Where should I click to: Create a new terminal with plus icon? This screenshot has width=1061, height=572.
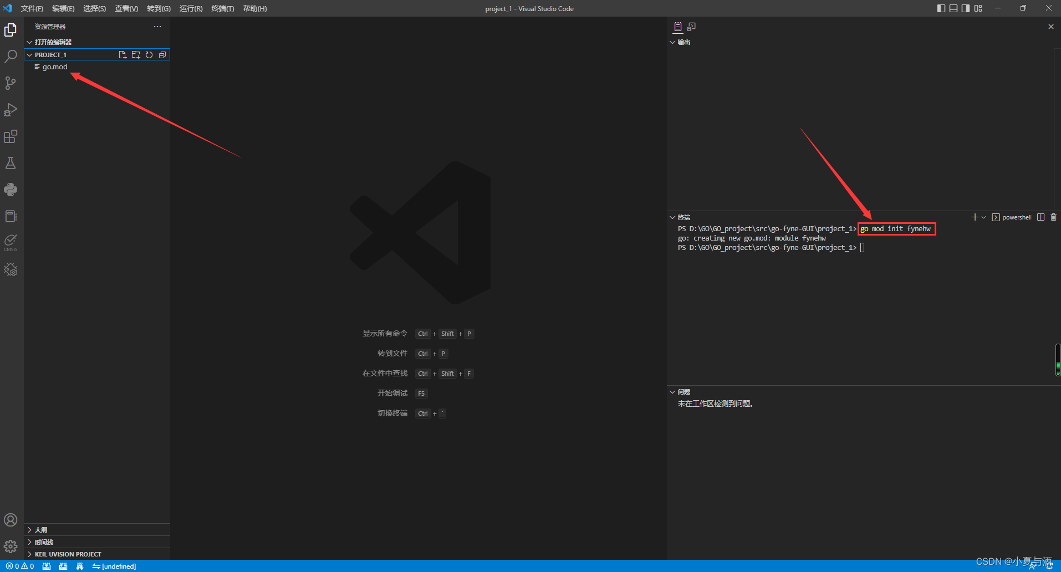click(975, 217)
